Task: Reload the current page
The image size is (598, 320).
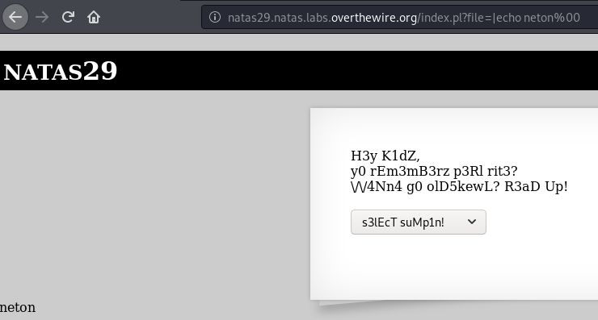Action: [x=68, y=17]
